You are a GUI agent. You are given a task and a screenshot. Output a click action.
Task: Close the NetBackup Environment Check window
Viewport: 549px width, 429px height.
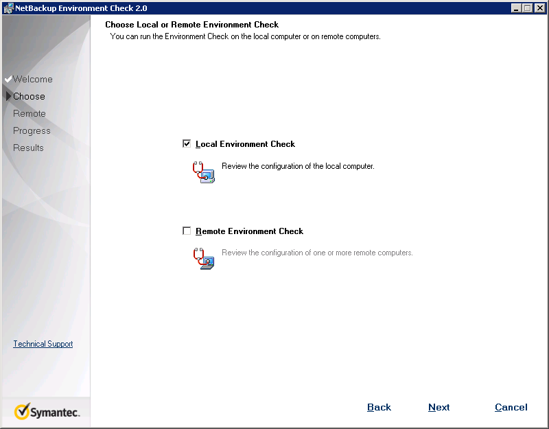click(x=539, y=8)
